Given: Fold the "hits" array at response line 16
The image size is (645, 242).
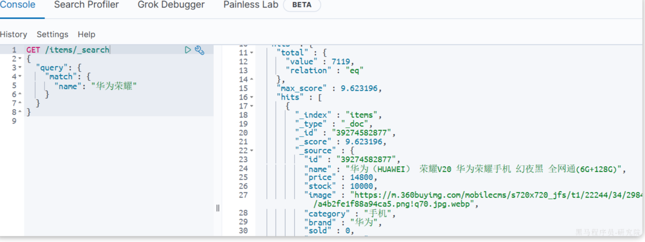Looking at the screenshot, I should (252, 97).
